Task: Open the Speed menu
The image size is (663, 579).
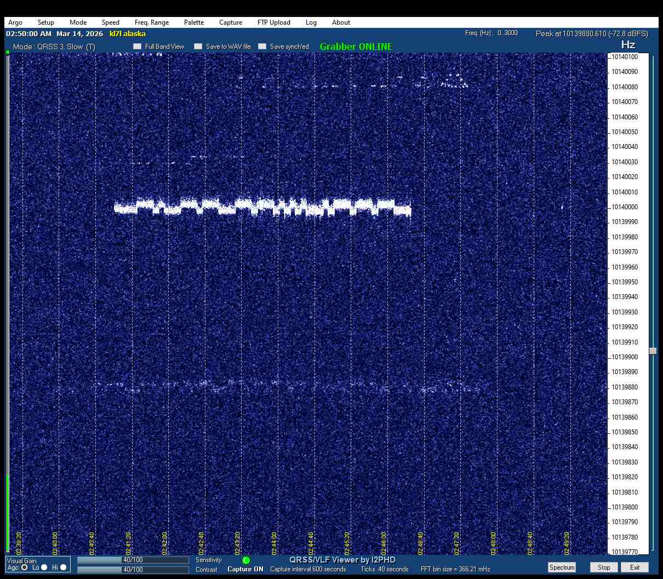Action: (x=110, y=22)
